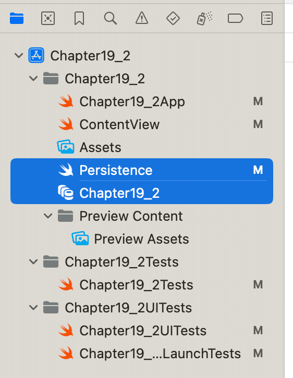Collapse the Preview Content folder

48,216
